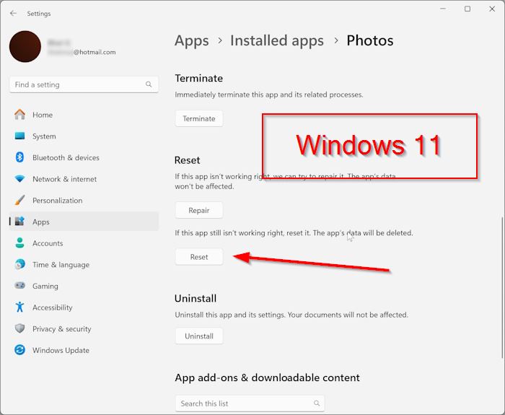Click the Photos breadcrumb title
Screen dimensions: 505x415
point(369,40)
